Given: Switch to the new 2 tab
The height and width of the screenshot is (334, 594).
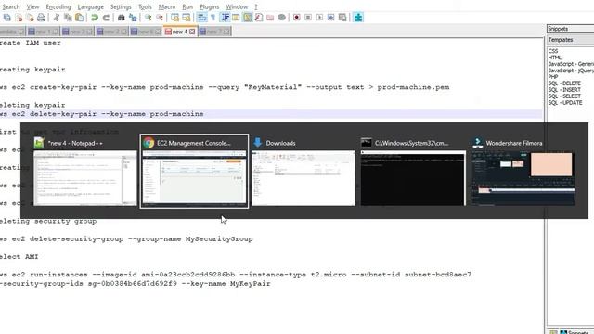Looking at the screenshot, I should (x=111, y=32).
